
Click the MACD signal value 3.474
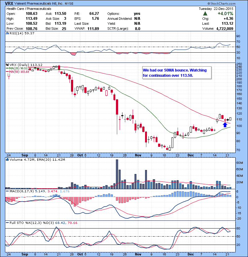pos(52,191)
